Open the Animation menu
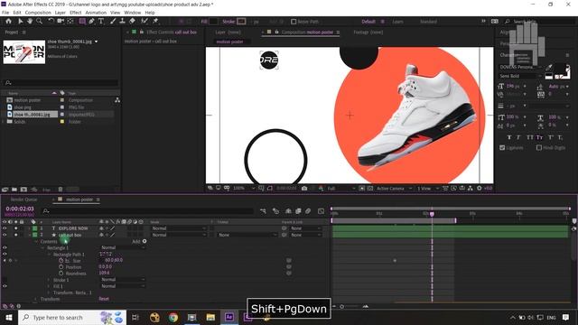 (96, 13)
